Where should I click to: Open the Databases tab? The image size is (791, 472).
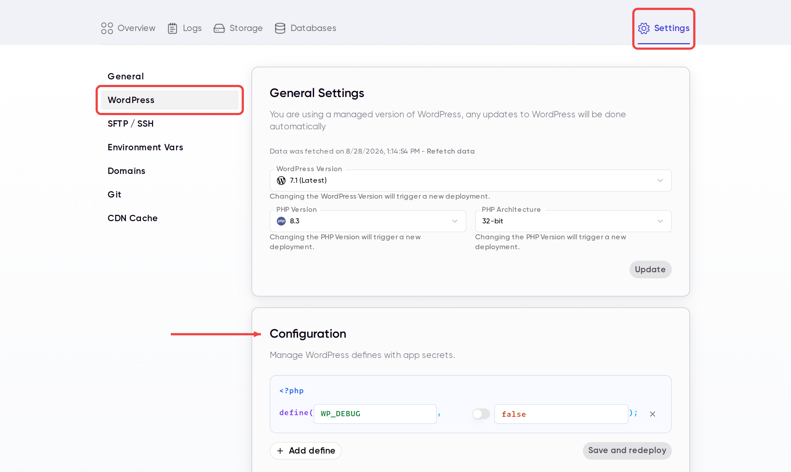tap(305, 28)
